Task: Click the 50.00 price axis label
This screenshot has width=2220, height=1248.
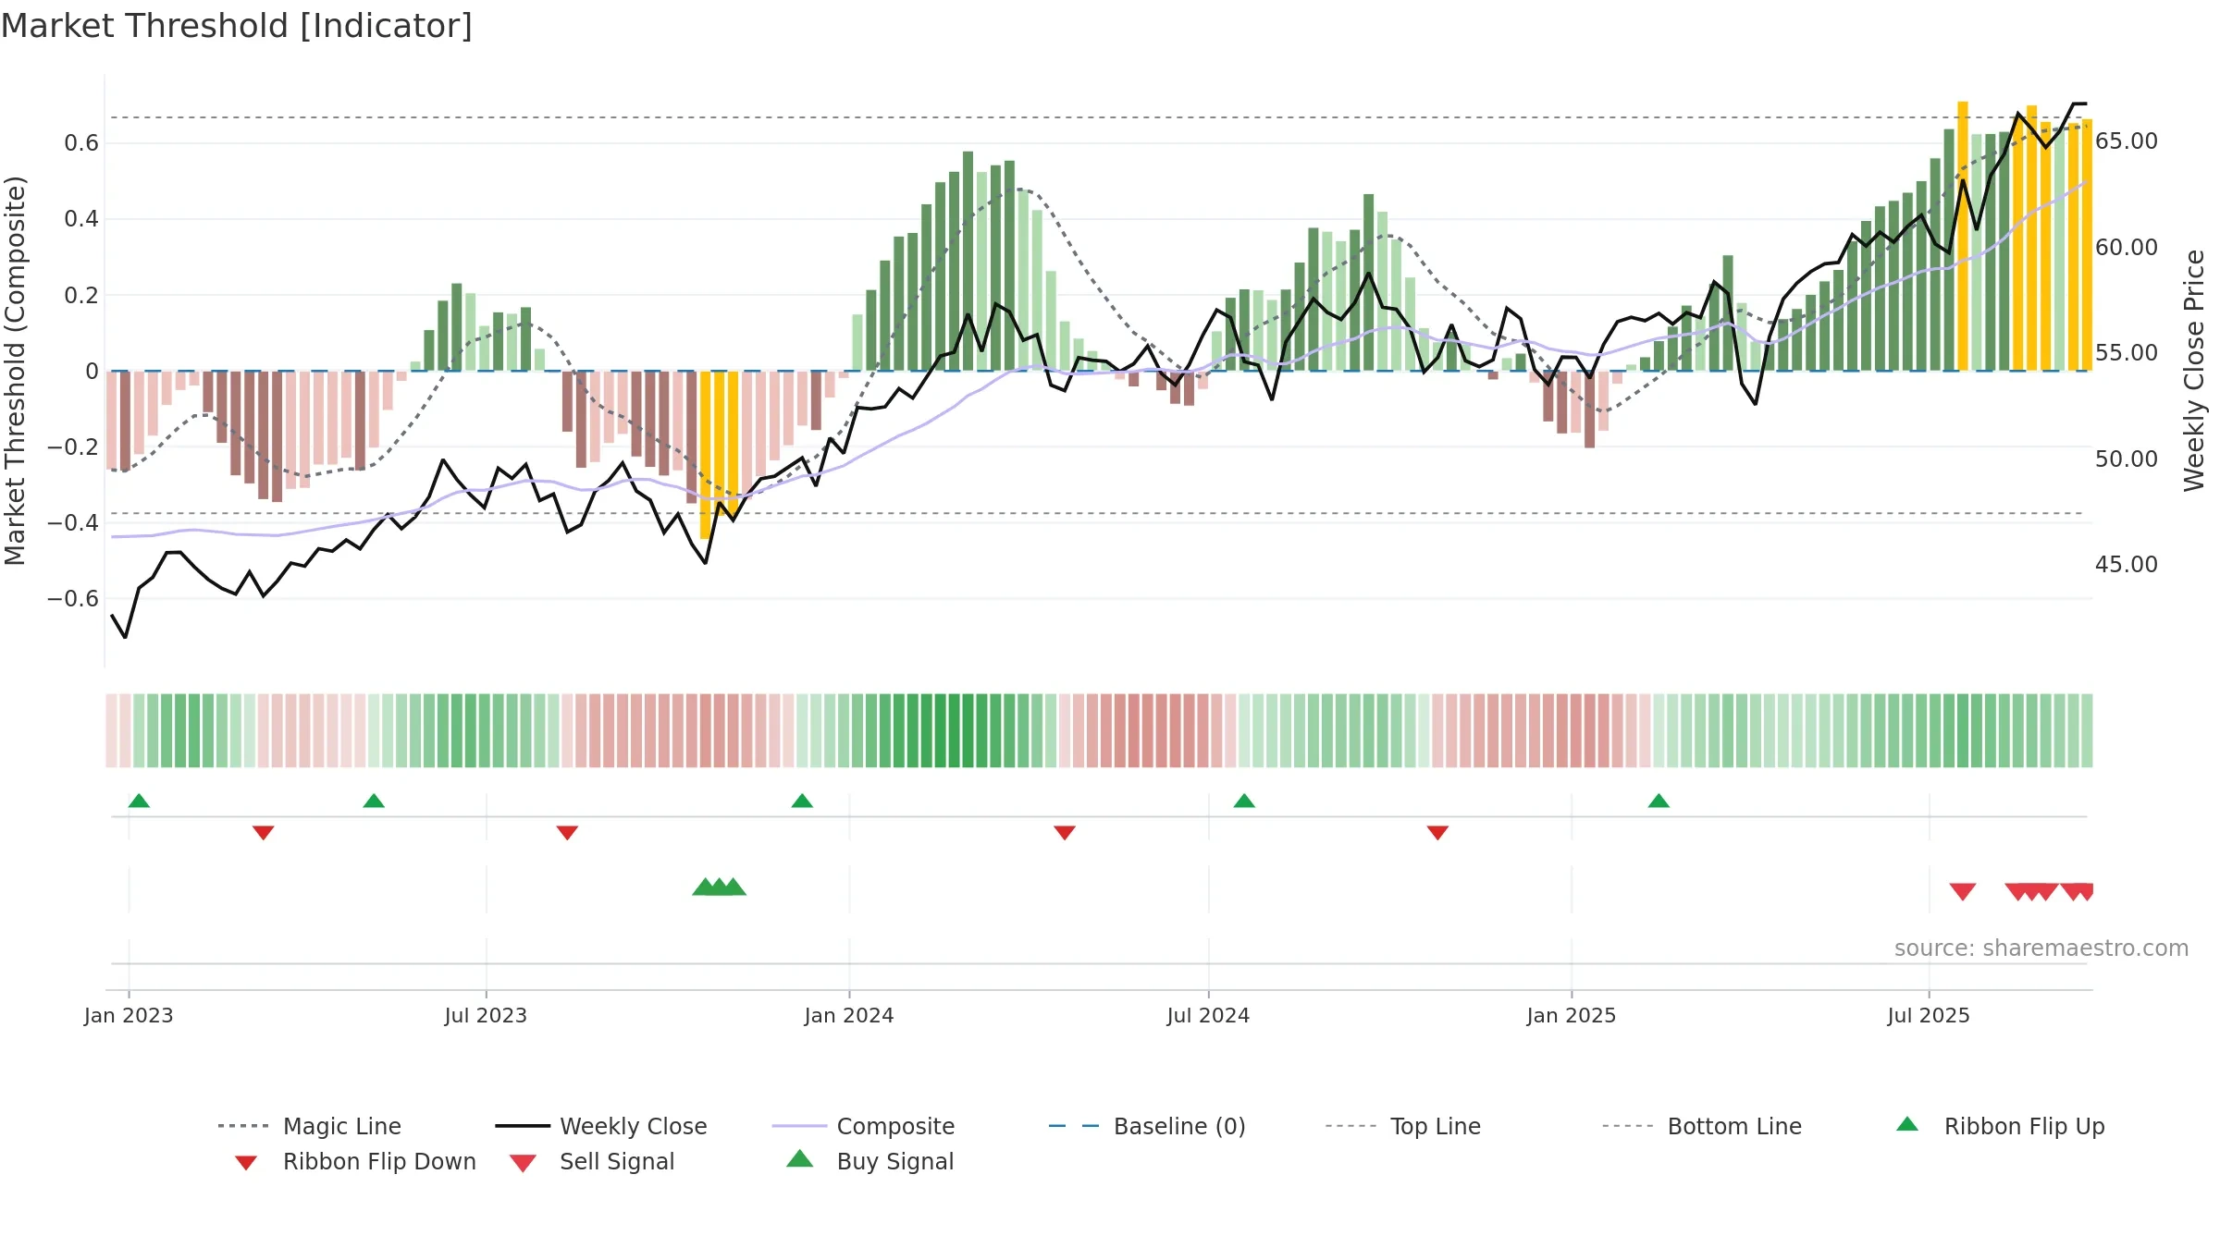Action: [x=2127, y=459]
